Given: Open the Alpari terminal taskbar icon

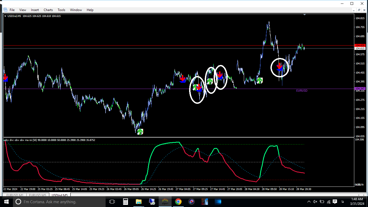Looking at the screenshot, I should pyautogui.click(x=165, y=202).
